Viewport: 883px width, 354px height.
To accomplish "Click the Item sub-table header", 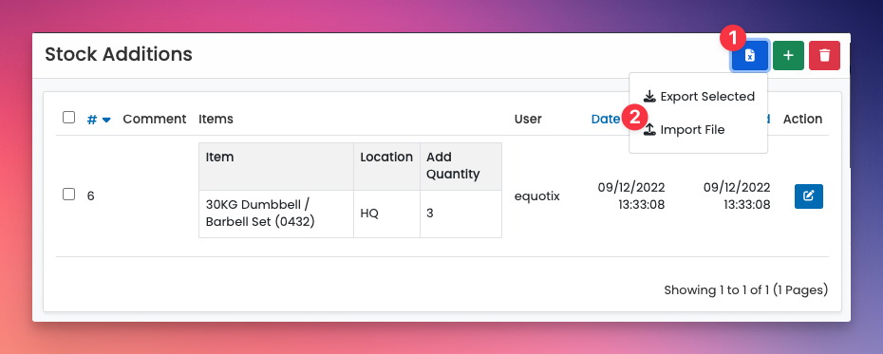I will coord(276,167).
